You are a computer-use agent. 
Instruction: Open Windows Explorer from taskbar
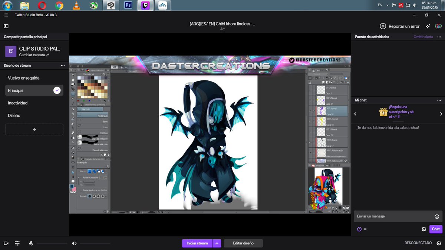[x=25, y=5]
